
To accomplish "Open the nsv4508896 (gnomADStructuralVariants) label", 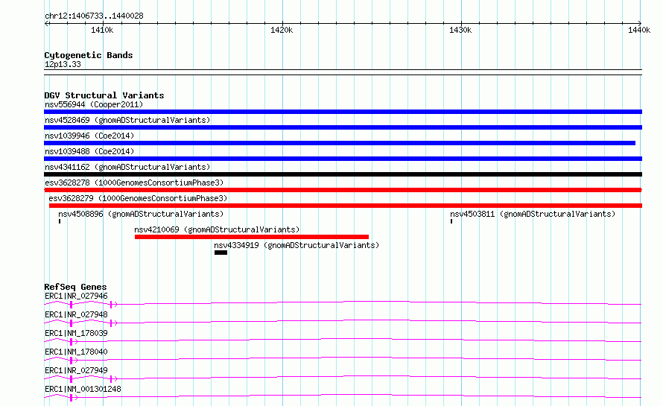I will [141, 214].
